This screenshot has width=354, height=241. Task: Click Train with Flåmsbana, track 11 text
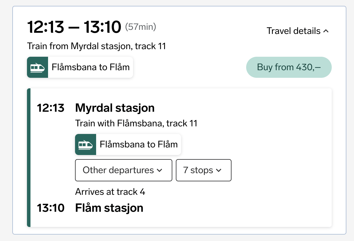[136, 123]
